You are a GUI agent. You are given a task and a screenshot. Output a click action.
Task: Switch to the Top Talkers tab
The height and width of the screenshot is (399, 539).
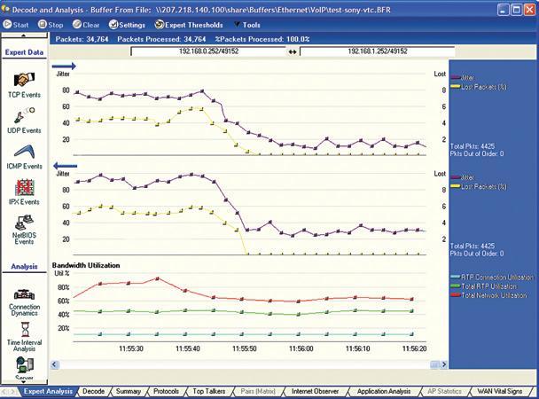pyautogui.click(x=208, y=391)
